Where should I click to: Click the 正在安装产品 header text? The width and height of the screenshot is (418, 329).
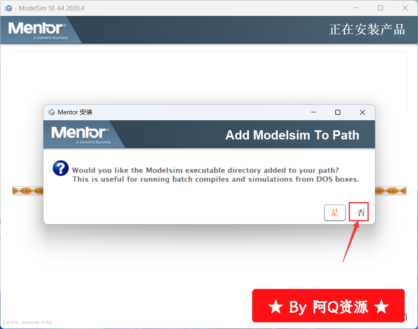click(367, 29)
